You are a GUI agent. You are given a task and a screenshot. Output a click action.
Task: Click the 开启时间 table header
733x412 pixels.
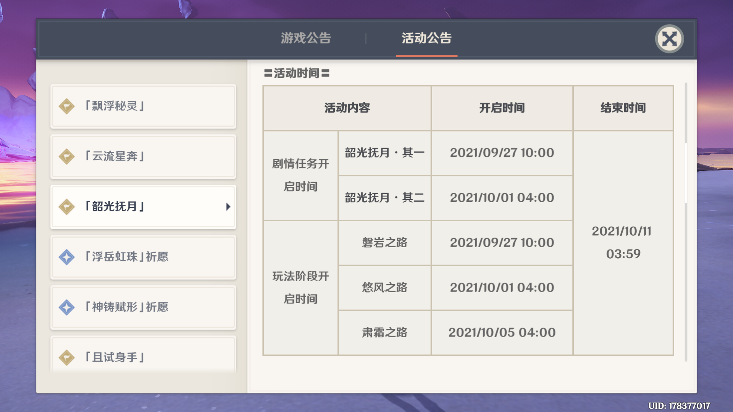click(x=502, y=108)
